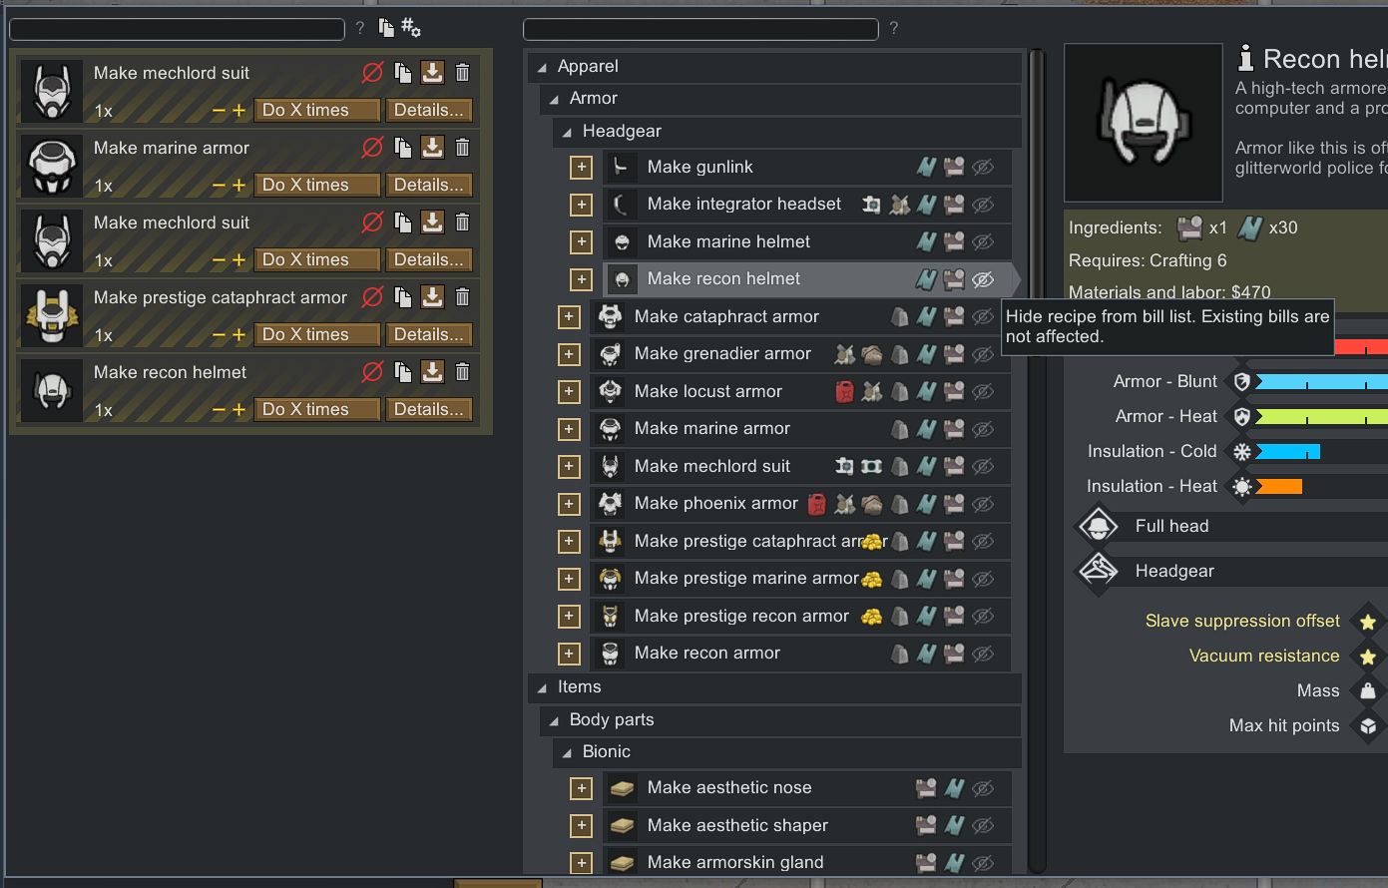Increase count on Make marine armor bill

pyautogui.click(x=238, y=186)
